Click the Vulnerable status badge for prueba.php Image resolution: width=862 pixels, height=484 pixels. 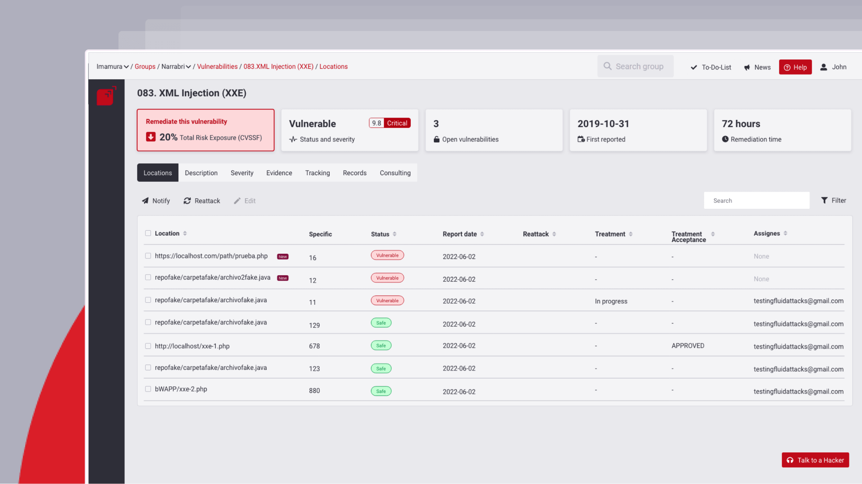click(387, 255)
